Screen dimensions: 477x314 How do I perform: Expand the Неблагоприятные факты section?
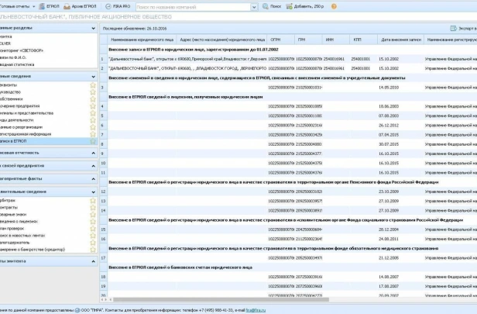pos(48,179)
